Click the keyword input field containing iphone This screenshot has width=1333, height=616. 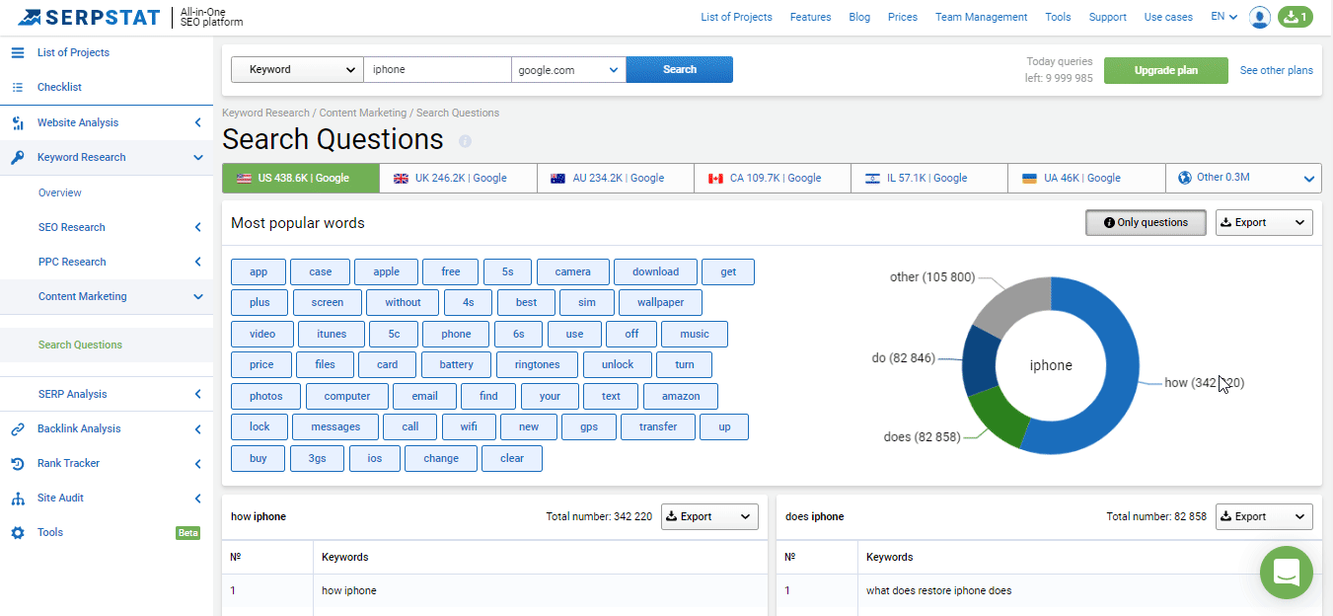(x=437, y=69)
